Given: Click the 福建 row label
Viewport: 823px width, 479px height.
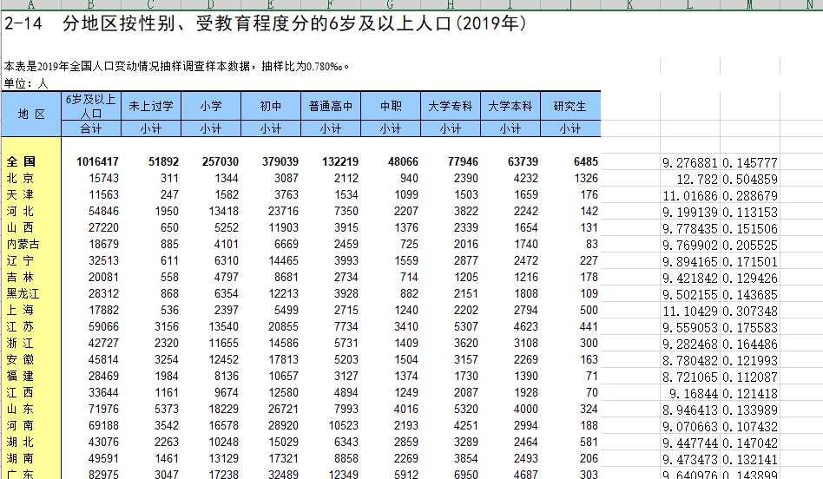Looking at the screenshot, I should [20, 376].
